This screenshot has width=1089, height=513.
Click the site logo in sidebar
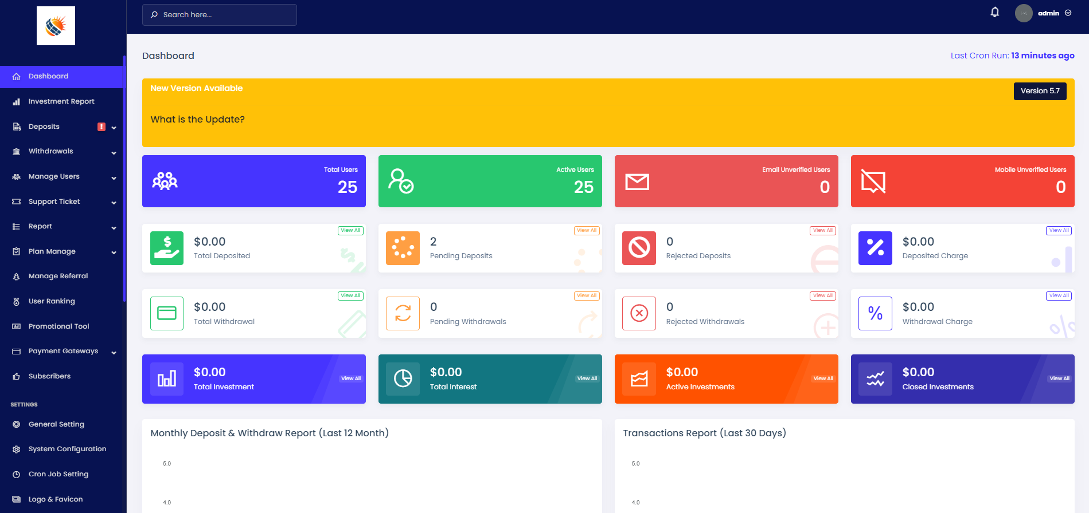click(x=56, y=26)
